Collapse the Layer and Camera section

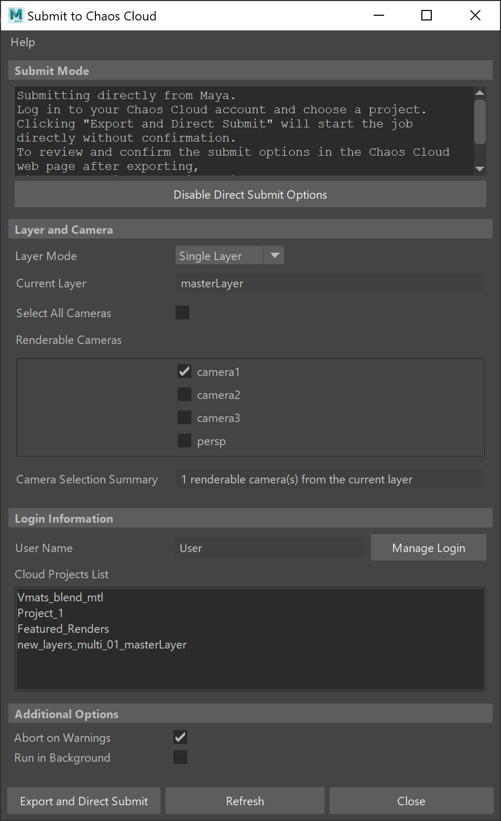tap(250, 230)
